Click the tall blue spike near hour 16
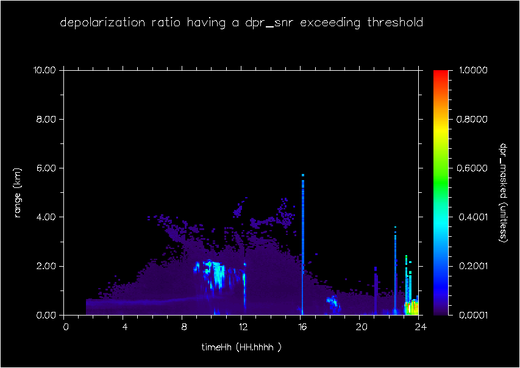 click(303, 244)
